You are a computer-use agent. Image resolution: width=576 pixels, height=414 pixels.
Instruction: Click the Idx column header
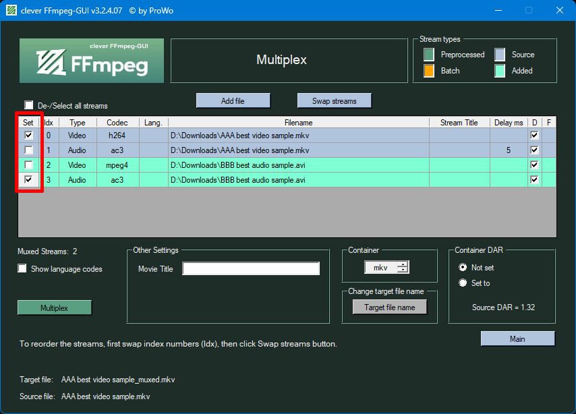click(x=49, y=122)
